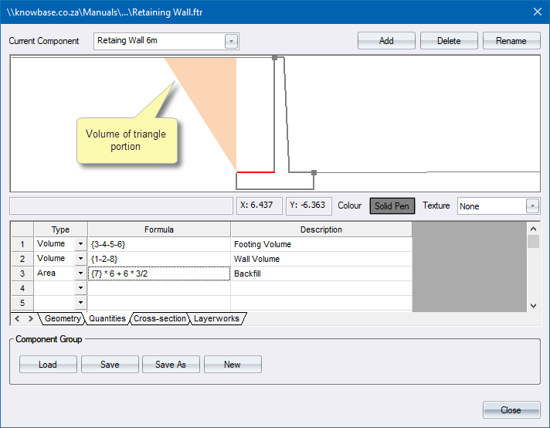
Task: Click the Backfill formula cell
Action: [x=158, y=273]
